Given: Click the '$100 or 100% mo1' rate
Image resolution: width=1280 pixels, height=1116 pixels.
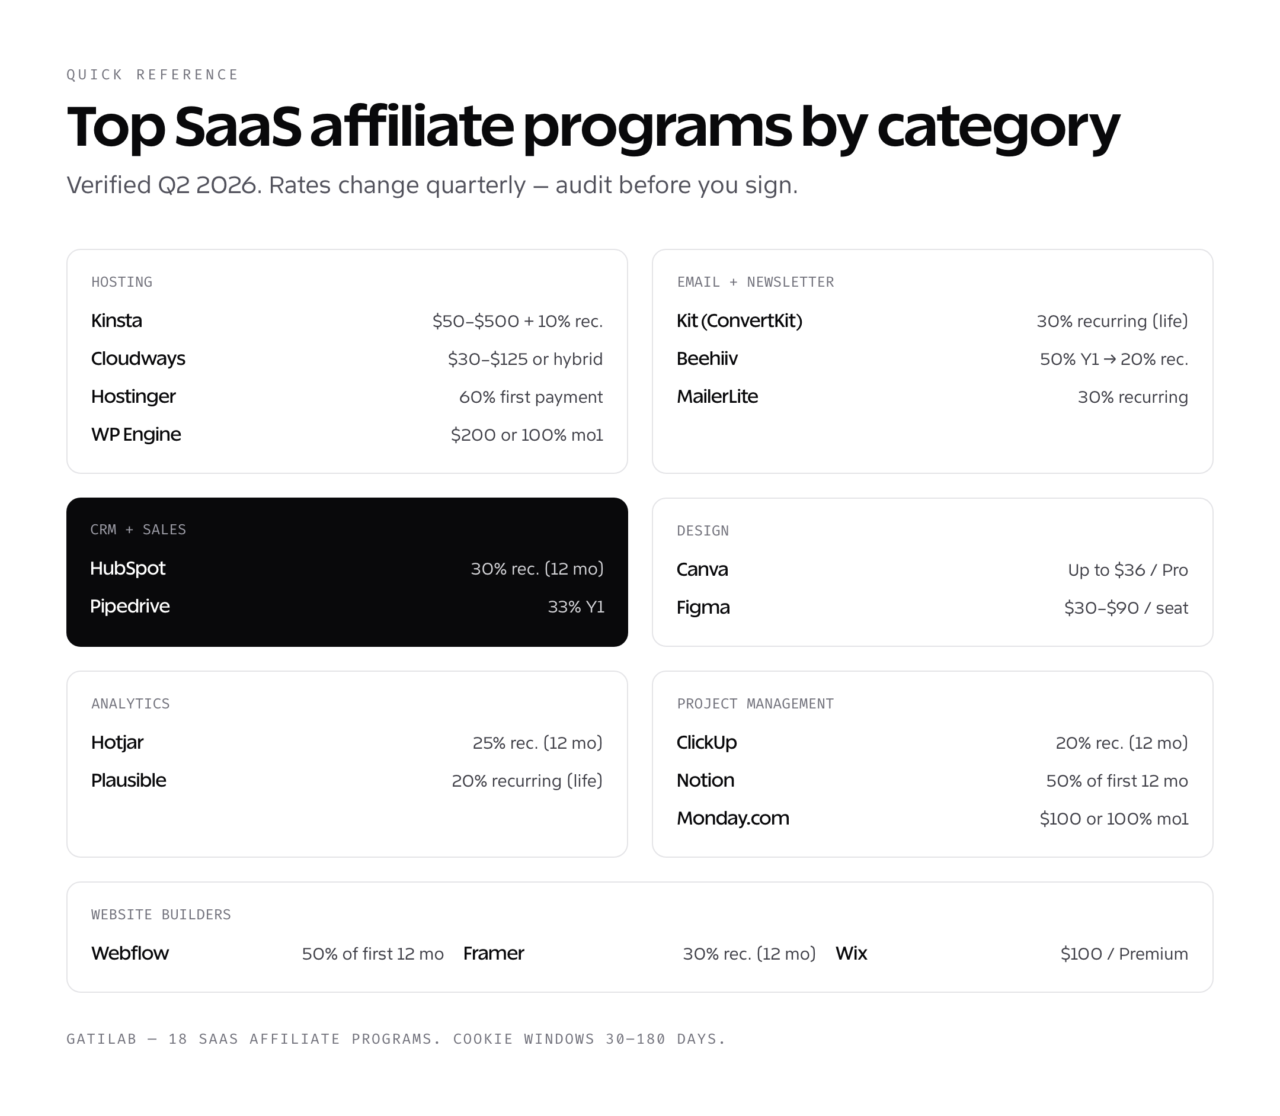Looking at the screenshot, I should tap(1114, 819).
